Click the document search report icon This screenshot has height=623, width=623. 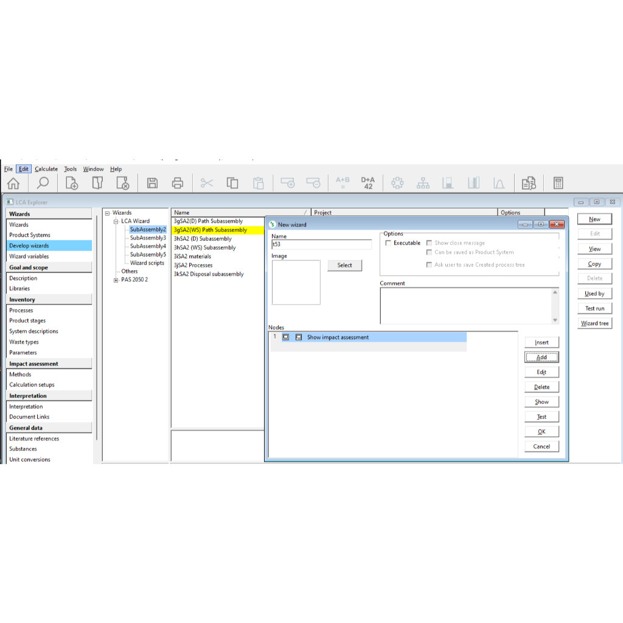point(529,183)
